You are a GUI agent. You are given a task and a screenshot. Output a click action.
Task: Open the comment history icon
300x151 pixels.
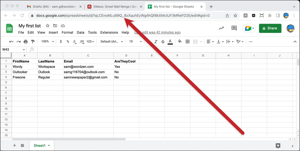(234, 28)
